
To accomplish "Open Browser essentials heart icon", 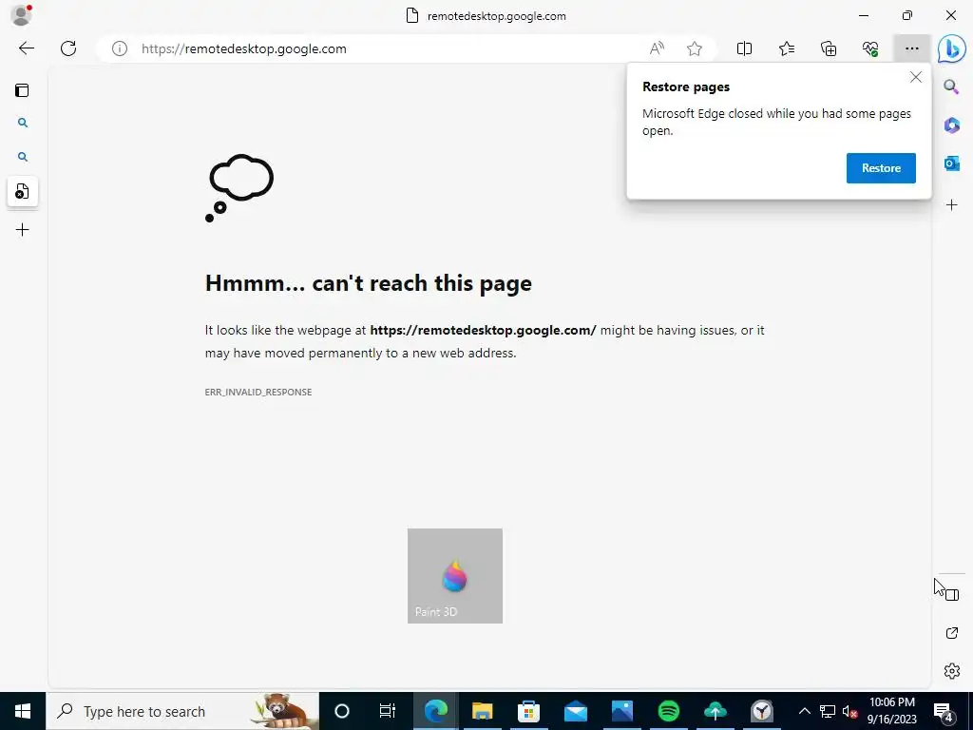I will click(x=870, y=48).
